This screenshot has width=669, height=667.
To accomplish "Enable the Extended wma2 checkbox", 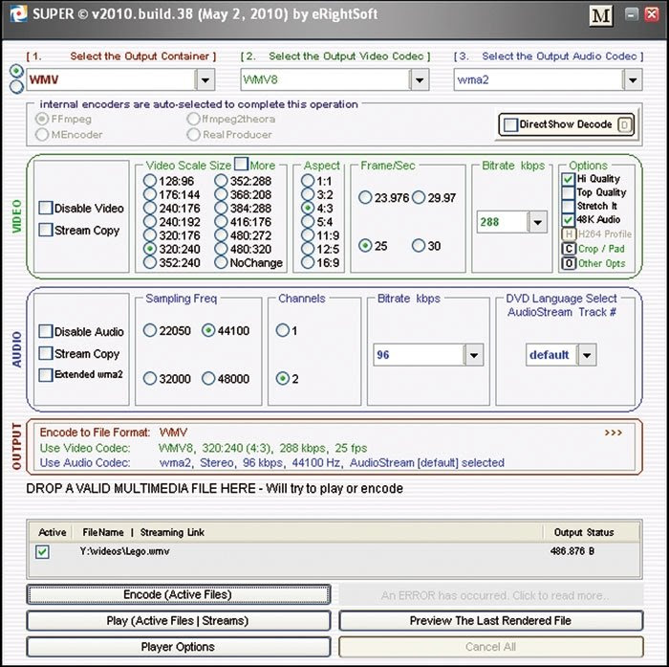I will point(45,375).
